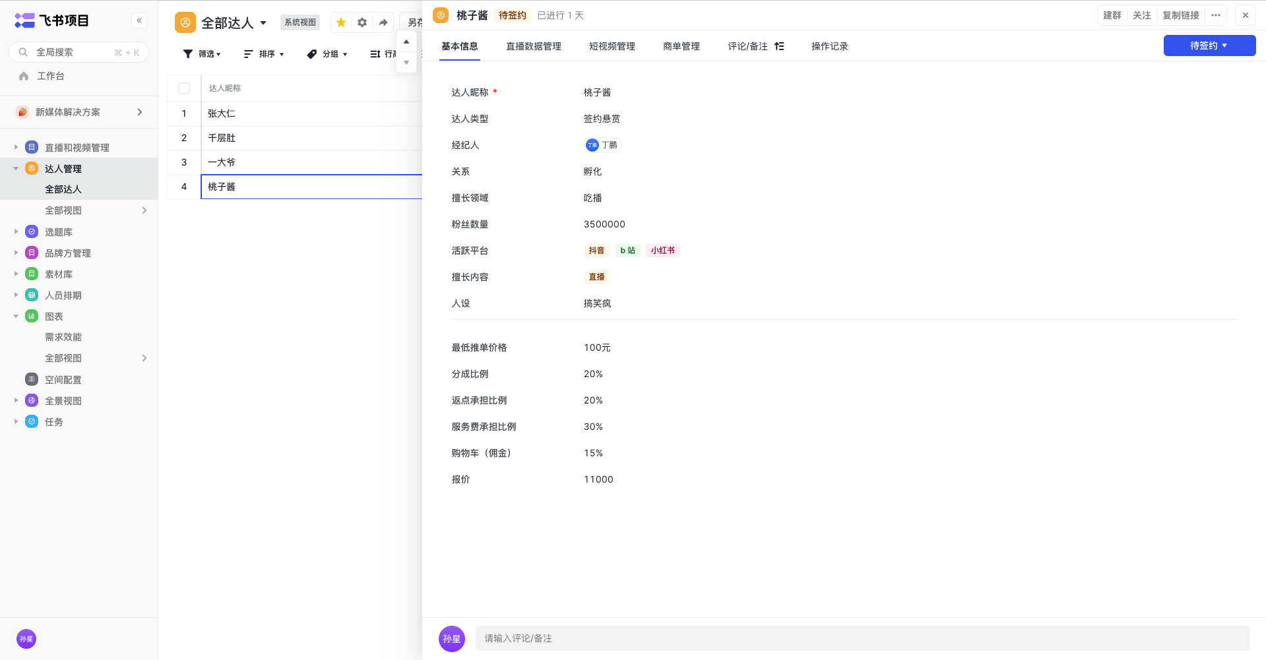Go to previous record arrow
This screenshot has width=1266, height=660.
[406, 42]
